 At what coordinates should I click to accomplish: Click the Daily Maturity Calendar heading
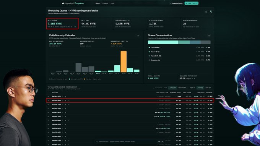tap(62, 35)
